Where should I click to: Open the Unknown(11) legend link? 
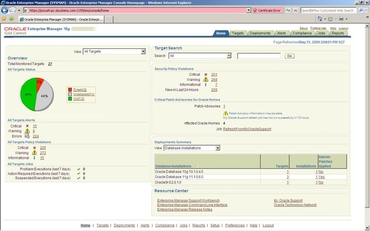[84, 94]
